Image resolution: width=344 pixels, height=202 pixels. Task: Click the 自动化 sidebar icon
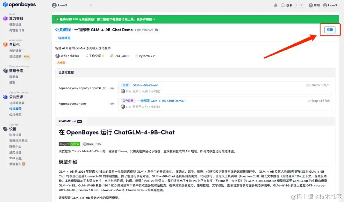point(5,45)
